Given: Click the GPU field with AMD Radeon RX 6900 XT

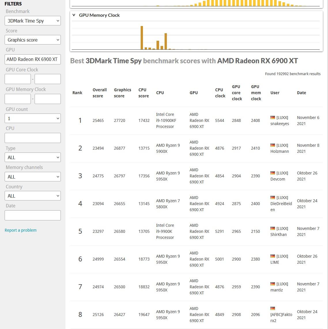Looking at the screenshot, I should 33,60.
